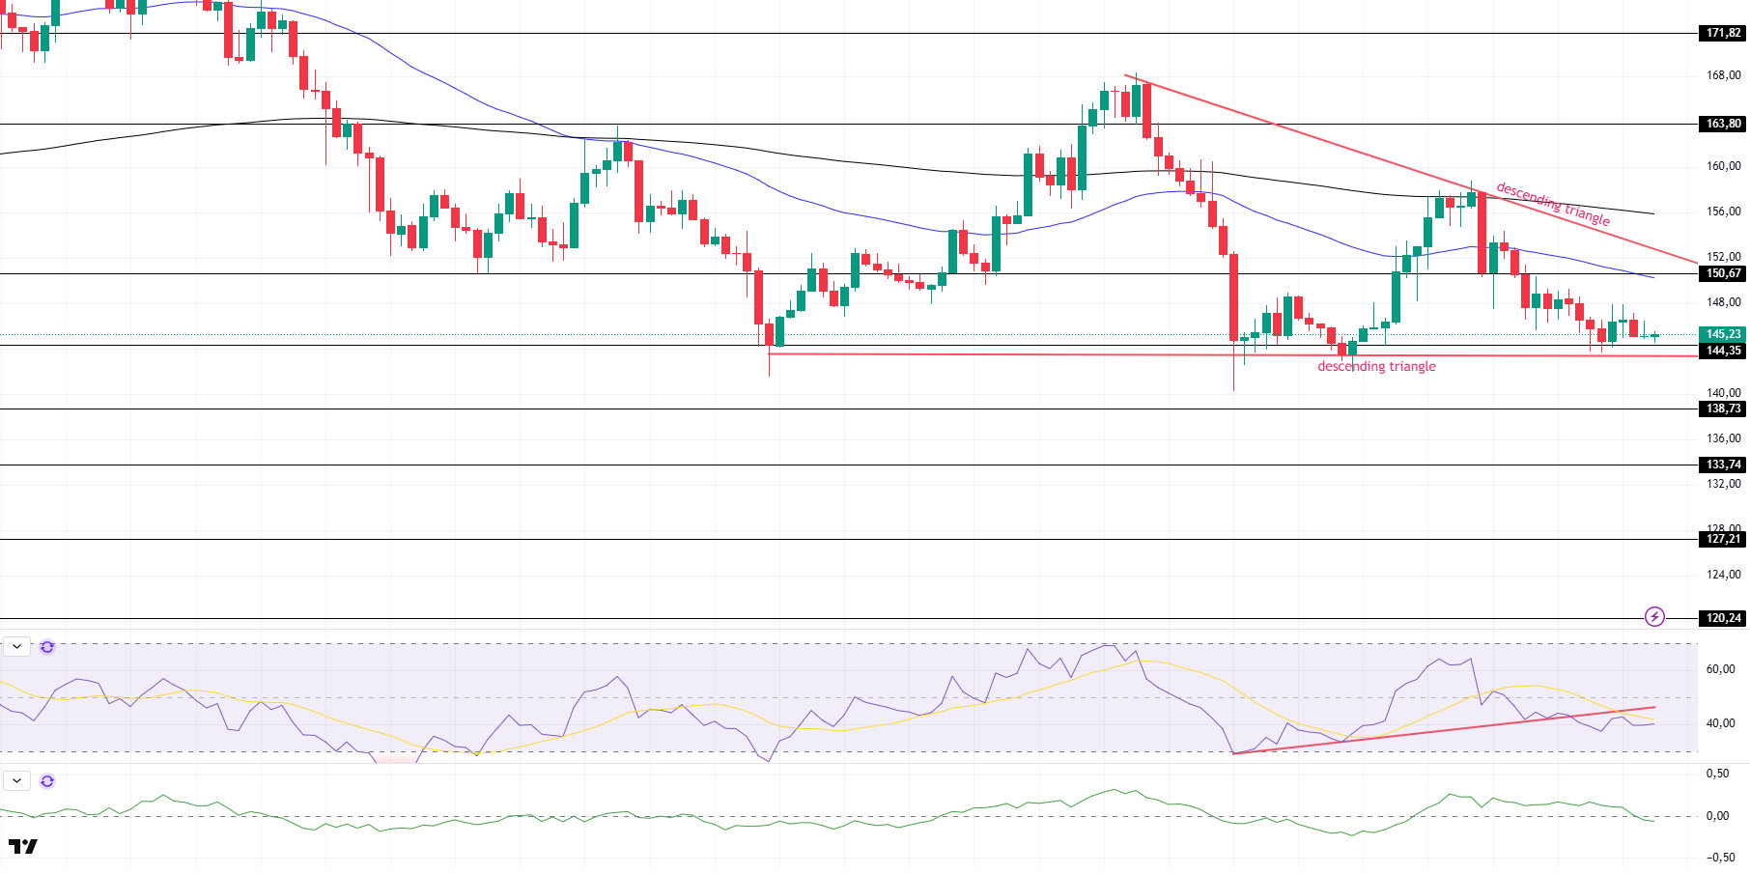This screenshot has height=874, width=1750.
Task: Click the 150,67 price level label
Action: (1723, 273)
